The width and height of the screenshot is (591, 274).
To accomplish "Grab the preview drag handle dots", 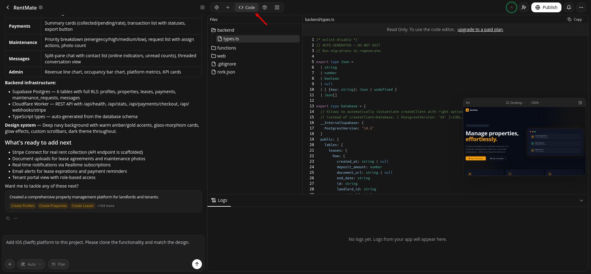I will click(x=468, y=103).
